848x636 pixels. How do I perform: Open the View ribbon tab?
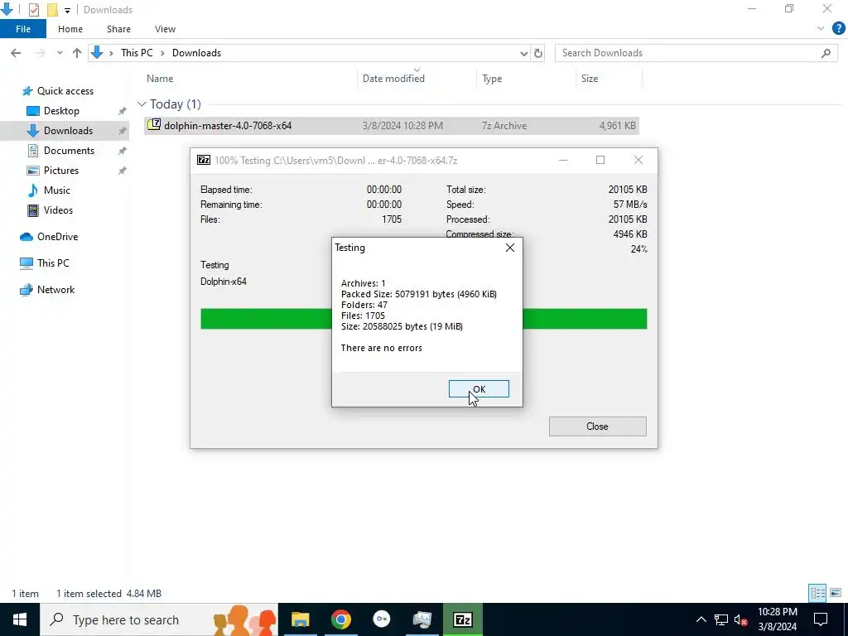165,29
